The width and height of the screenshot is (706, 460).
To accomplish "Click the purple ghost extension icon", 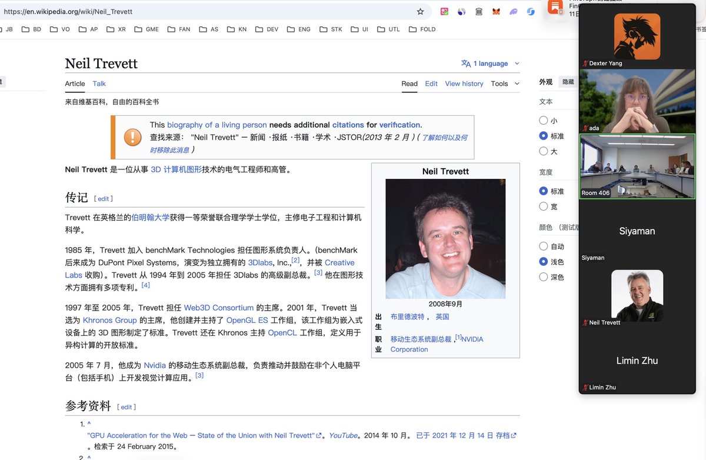I will (x=513, y=11).
